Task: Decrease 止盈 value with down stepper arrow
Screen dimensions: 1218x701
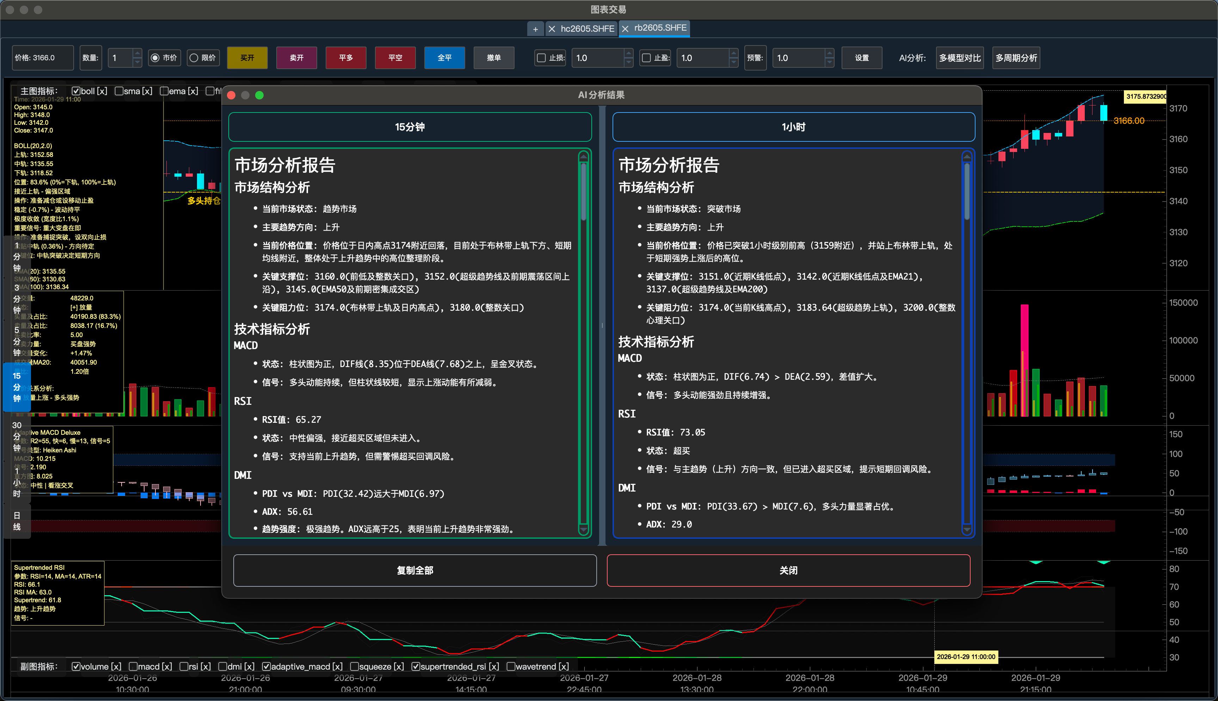Action: [733, 62]
